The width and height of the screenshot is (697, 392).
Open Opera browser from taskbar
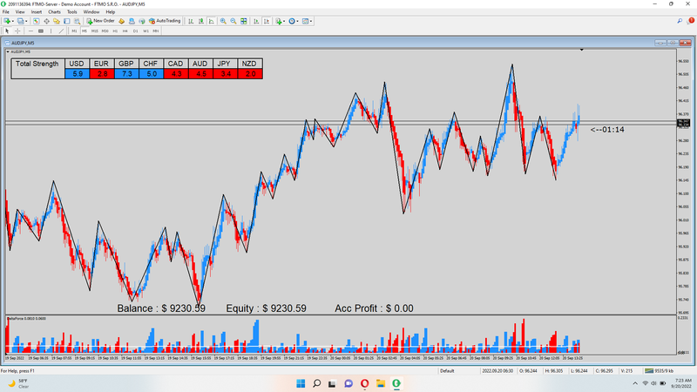pos(364,383)
